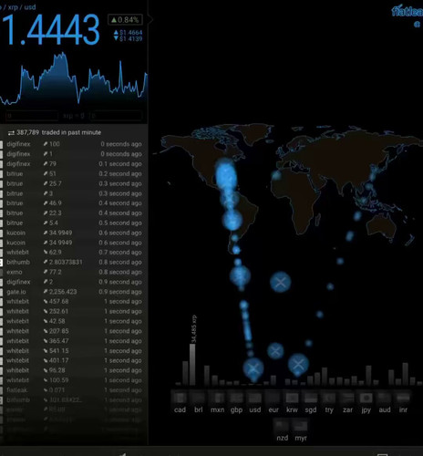Click the 0.84% change badge

coord(125,20)
